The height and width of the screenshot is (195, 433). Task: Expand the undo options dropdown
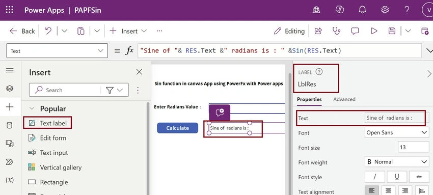(x=64, y=31)
